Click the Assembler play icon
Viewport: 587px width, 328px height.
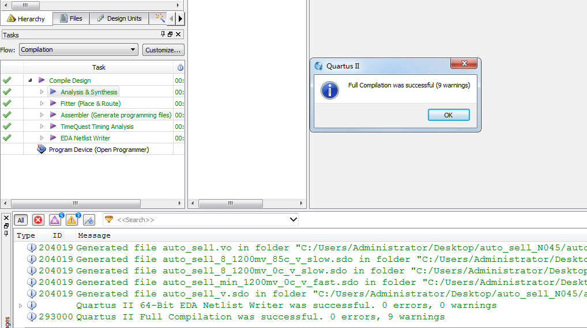pos(53,115)
